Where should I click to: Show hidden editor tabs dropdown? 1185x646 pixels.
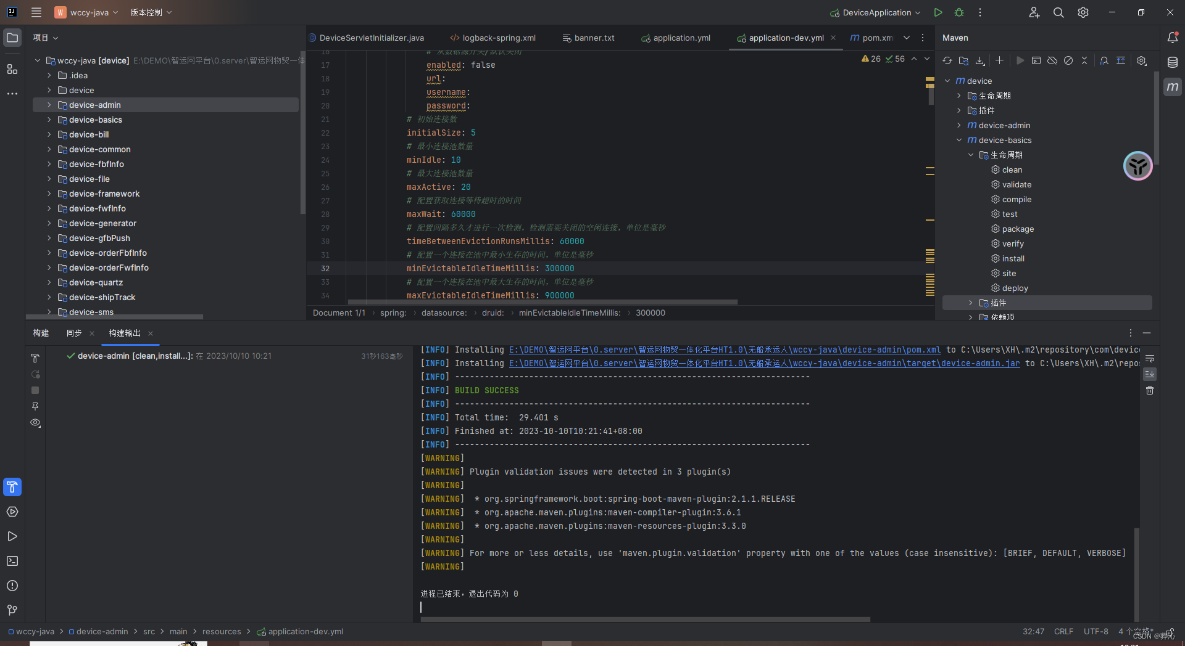(x=907, y=38)
